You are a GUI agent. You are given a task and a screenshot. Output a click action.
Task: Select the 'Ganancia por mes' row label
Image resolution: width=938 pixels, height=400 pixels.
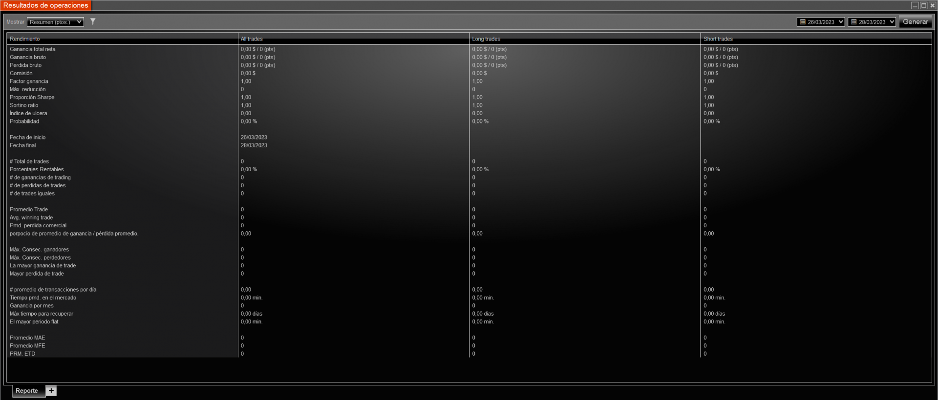tap(32, 306)
